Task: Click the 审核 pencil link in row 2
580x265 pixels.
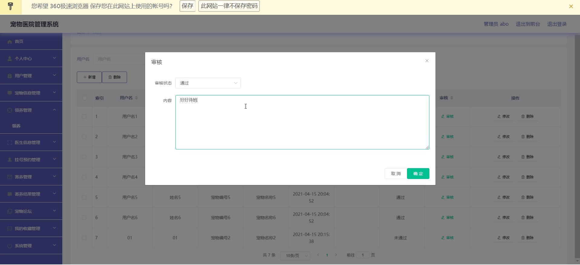Action: pos(448,137)
